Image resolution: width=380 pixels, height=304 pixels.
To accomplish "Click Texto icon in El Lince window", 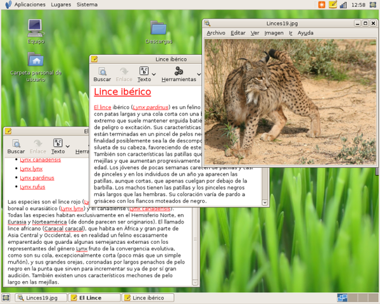I will pyautogui.click(x=58, y=146).
